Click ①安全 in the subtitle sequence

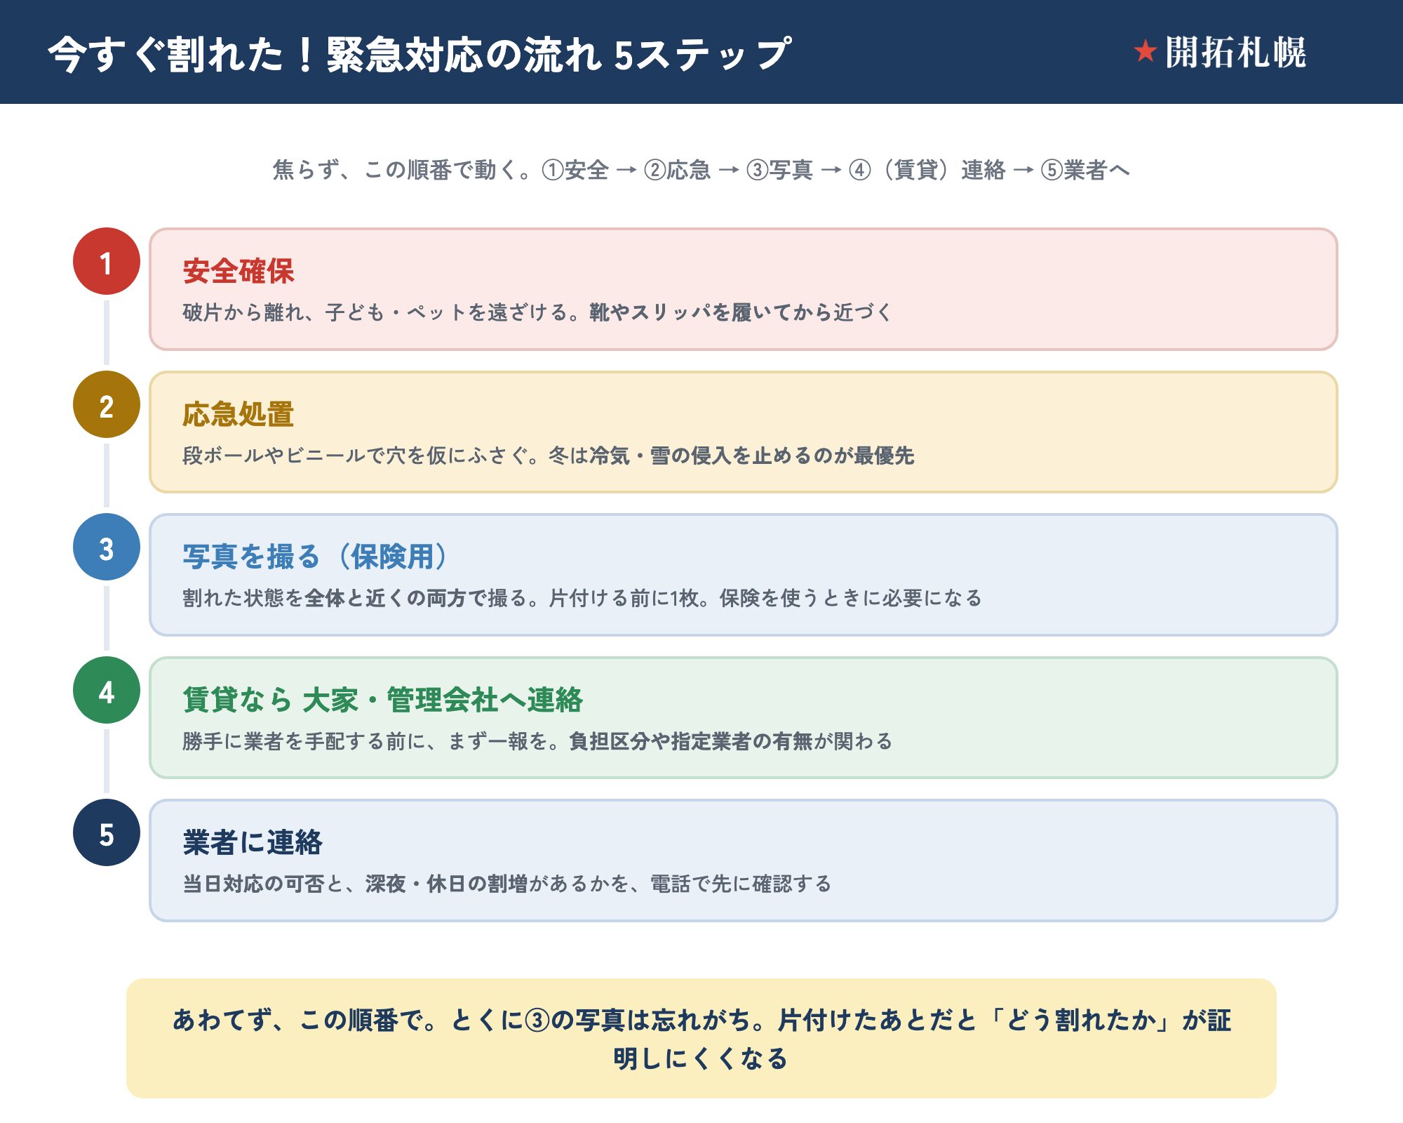575,170
